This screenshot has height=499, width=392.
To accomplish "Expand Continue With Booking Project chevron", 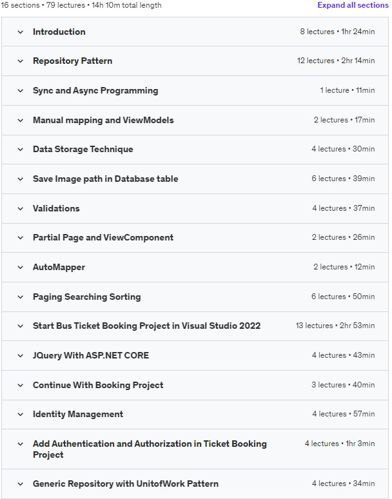I will 21,385.
